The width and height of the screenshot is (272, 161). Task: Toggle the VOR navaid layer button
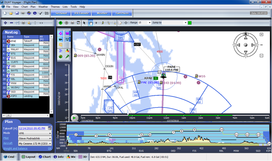(x=67, y=39)
